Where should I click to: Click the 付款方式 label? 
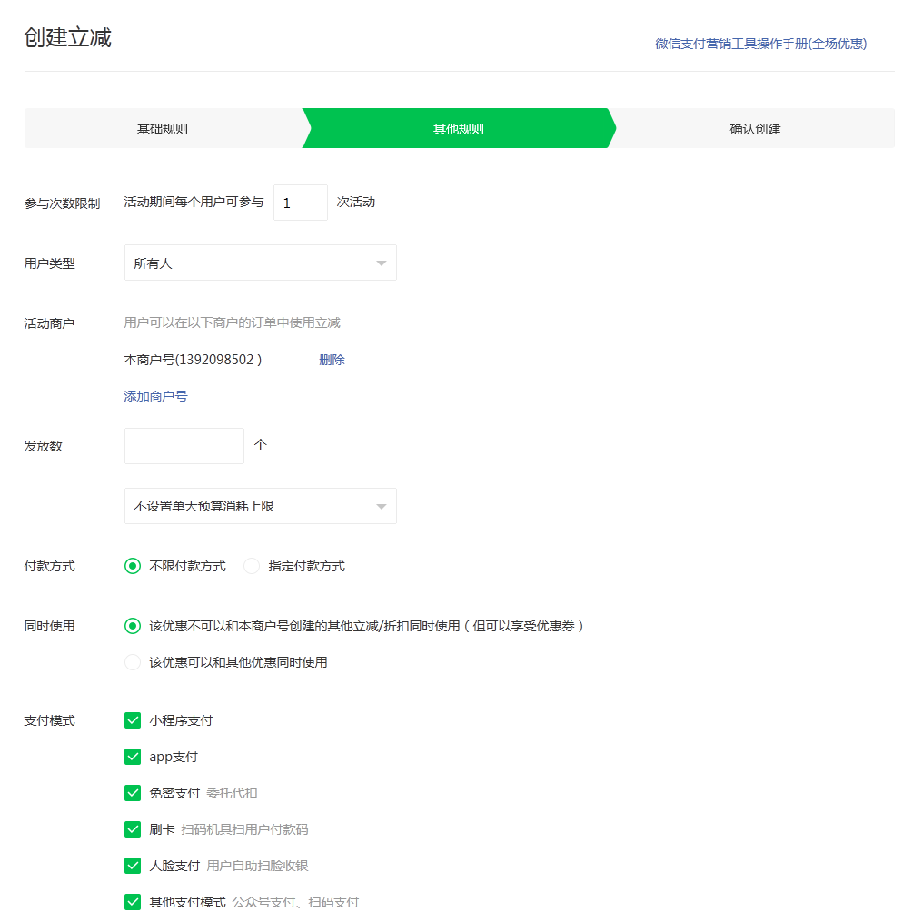[x=49, y=566]
